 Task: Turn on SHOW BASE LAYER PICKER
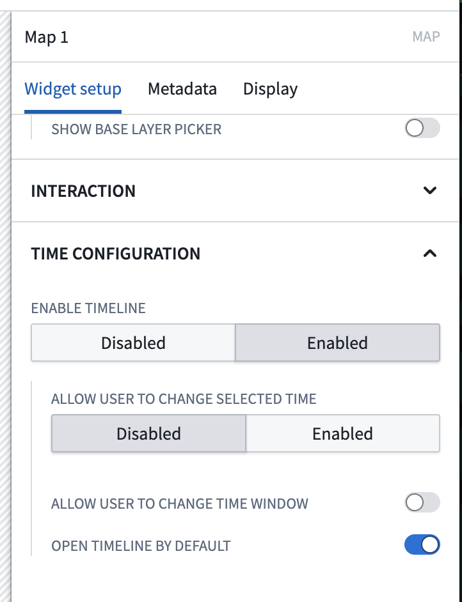coord(422,128)
